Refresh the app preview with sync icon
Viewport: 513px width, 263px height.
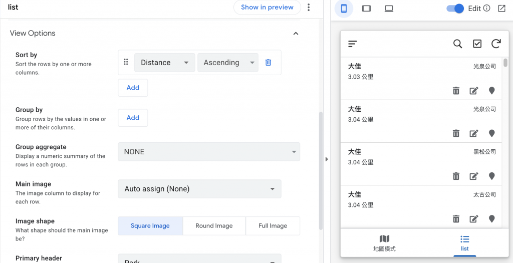496,44
